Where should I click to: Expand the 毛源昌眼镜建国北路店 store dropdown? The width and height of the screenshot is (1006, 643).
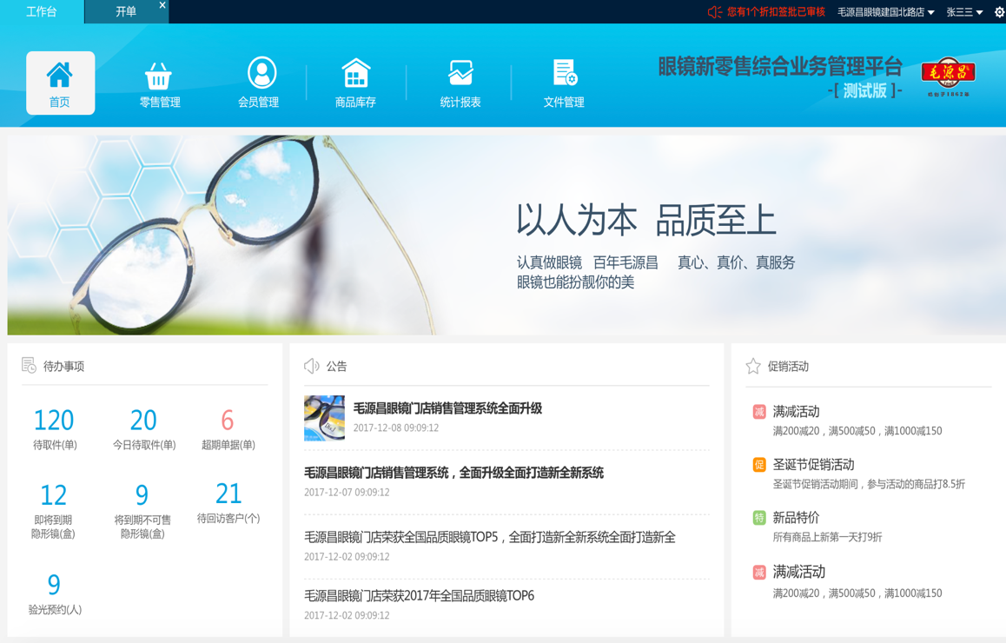(x=885, y=12)
